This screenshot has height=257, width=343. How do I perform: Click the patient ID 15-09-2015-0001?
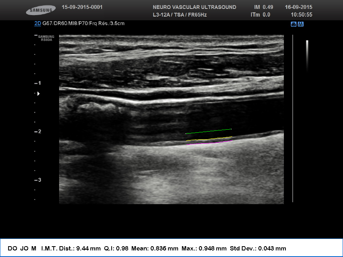82,7
